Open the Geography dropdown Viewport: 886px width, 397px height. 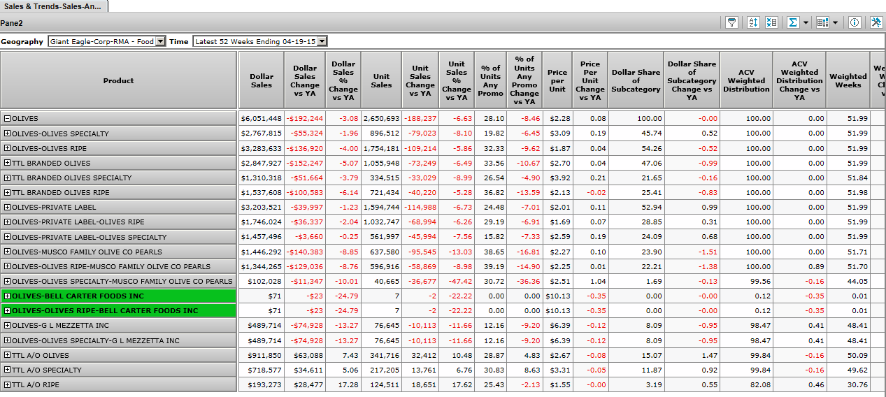tap(160, 42)
